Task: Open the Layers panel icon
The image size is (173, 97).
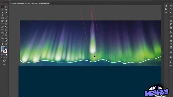Action: click(x=166, y=13)
